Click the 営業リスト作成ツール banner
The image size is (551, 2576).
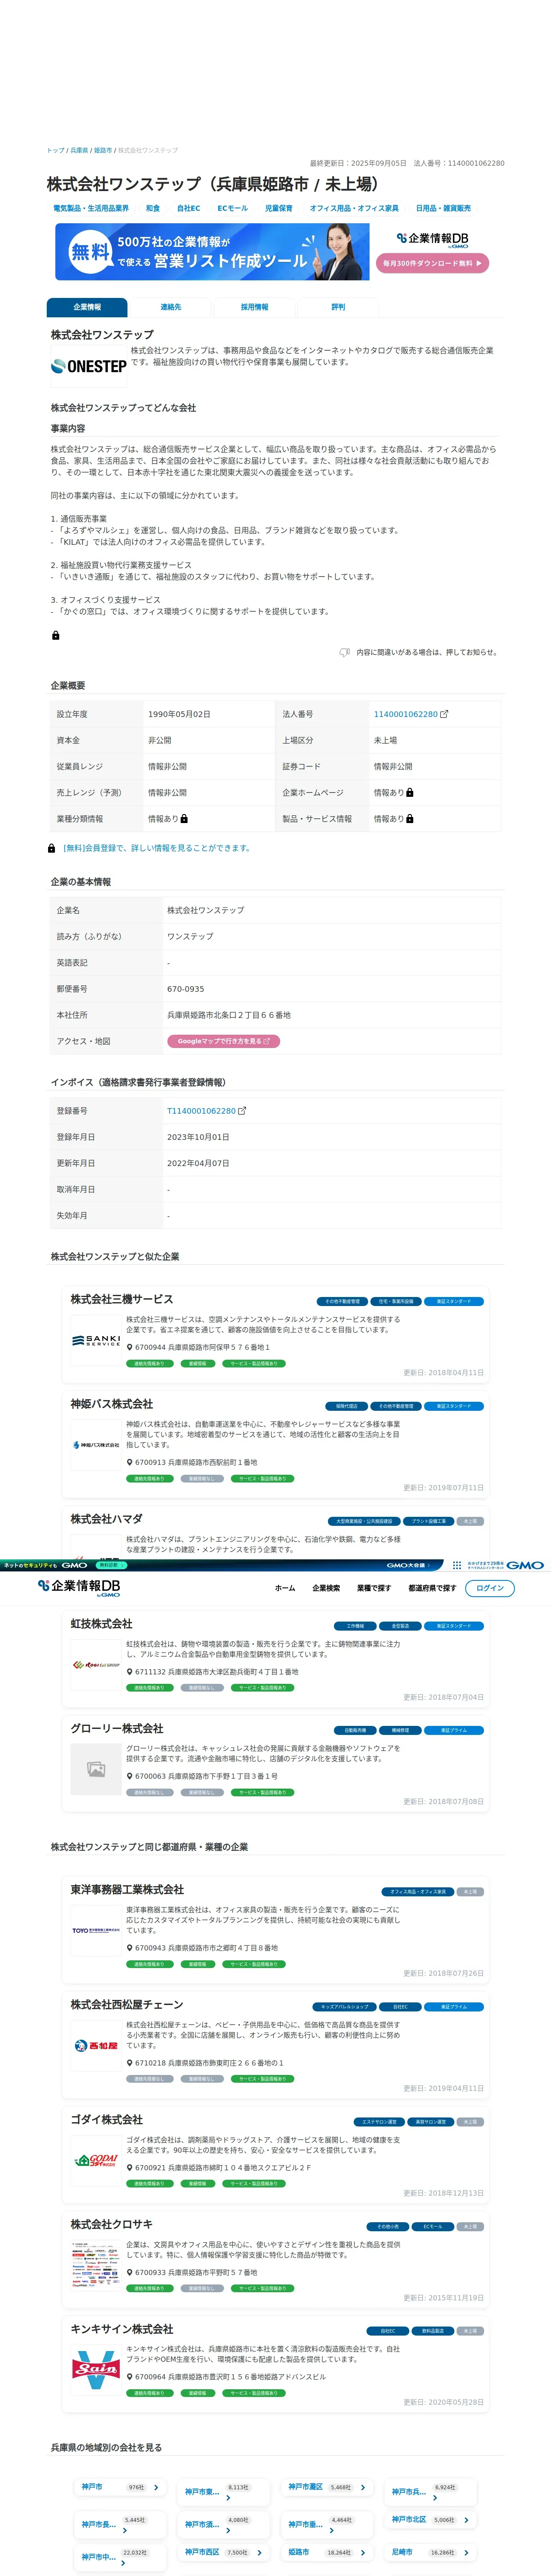(212, 251)
